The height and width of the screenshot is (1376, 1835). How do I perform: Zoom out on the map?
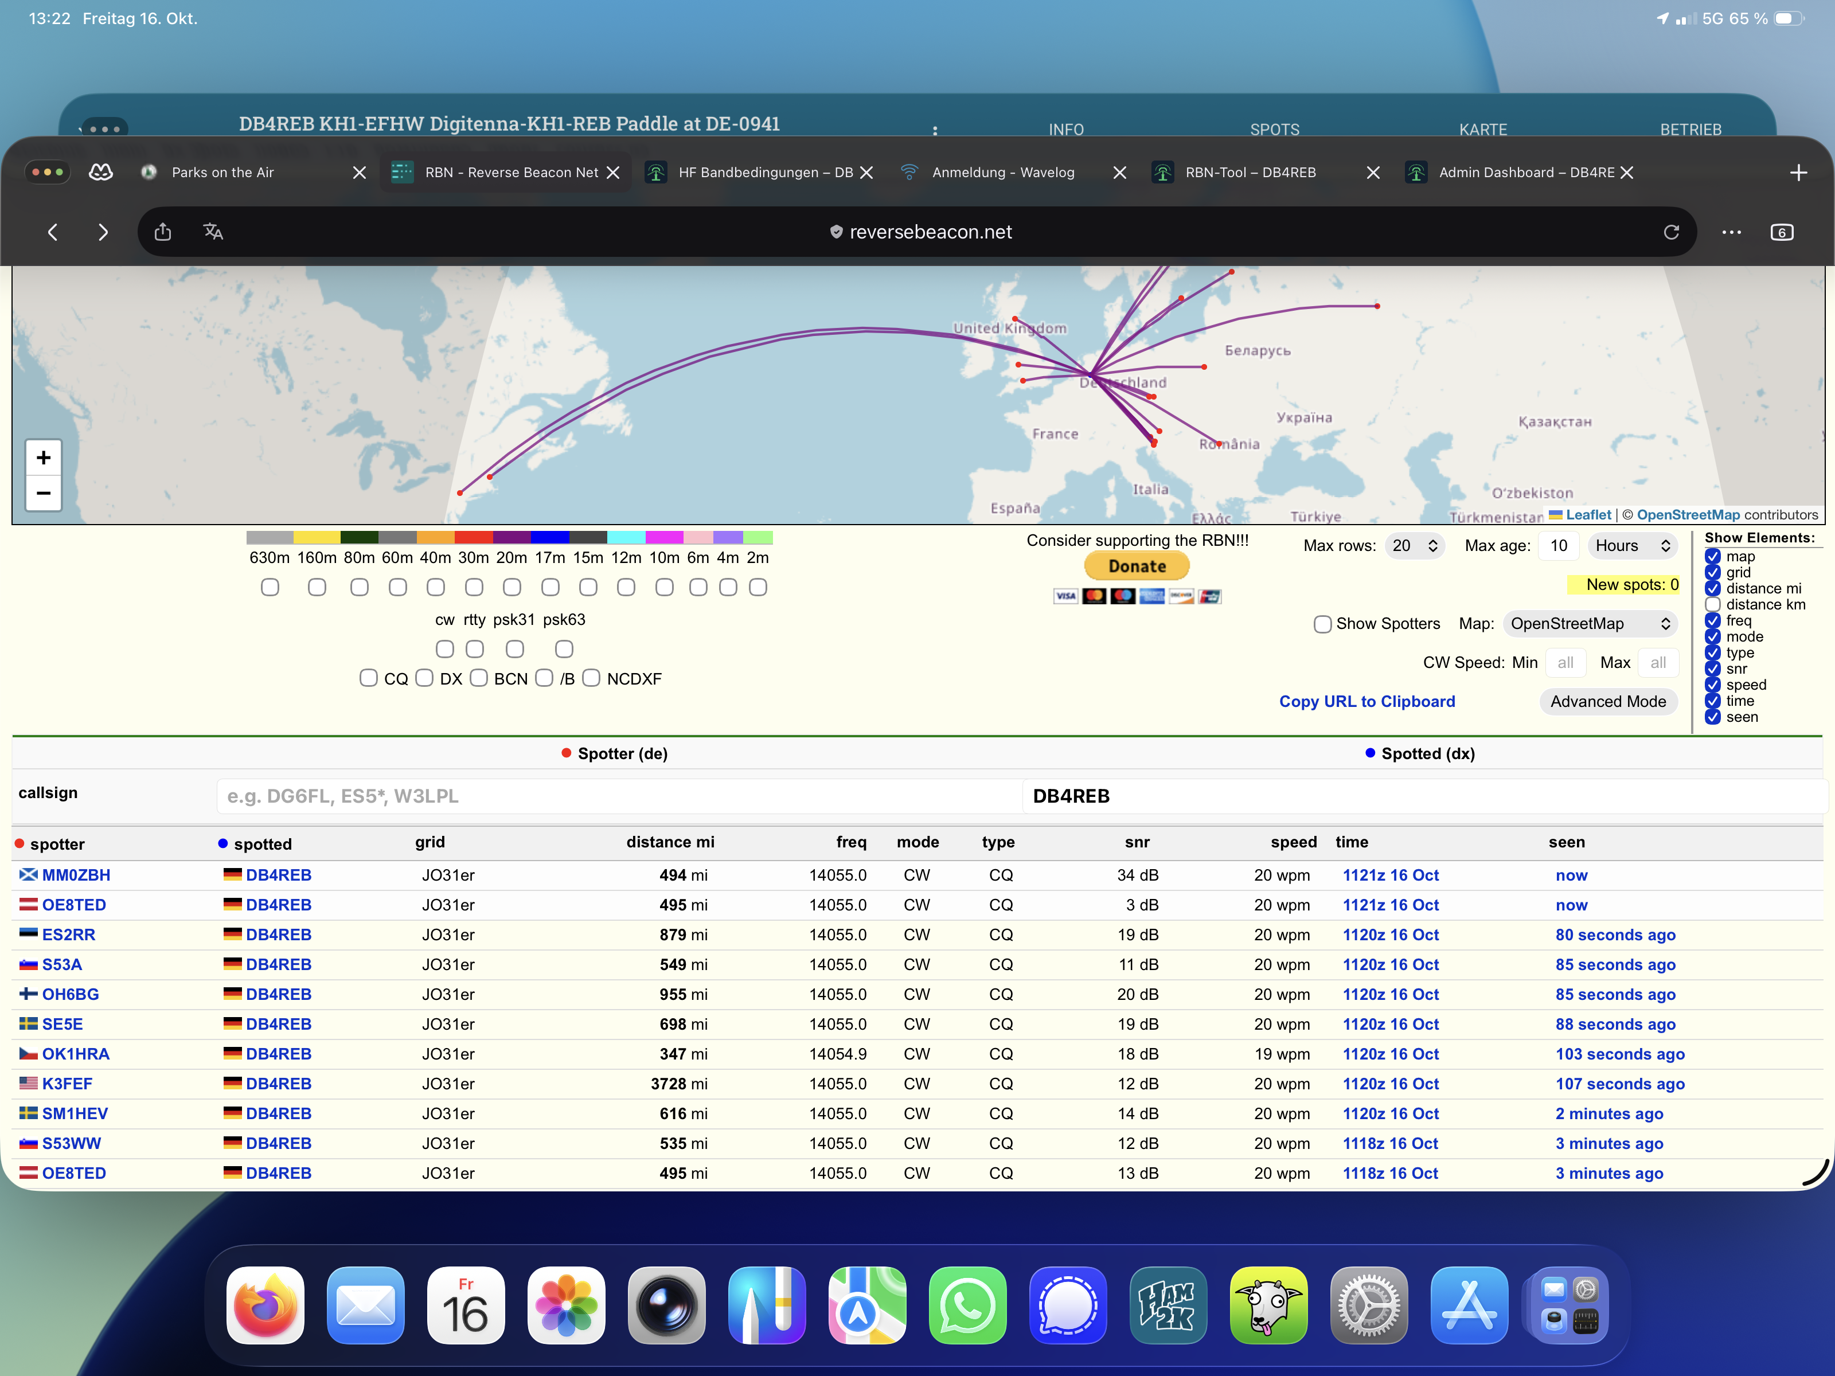click(44, 492)
